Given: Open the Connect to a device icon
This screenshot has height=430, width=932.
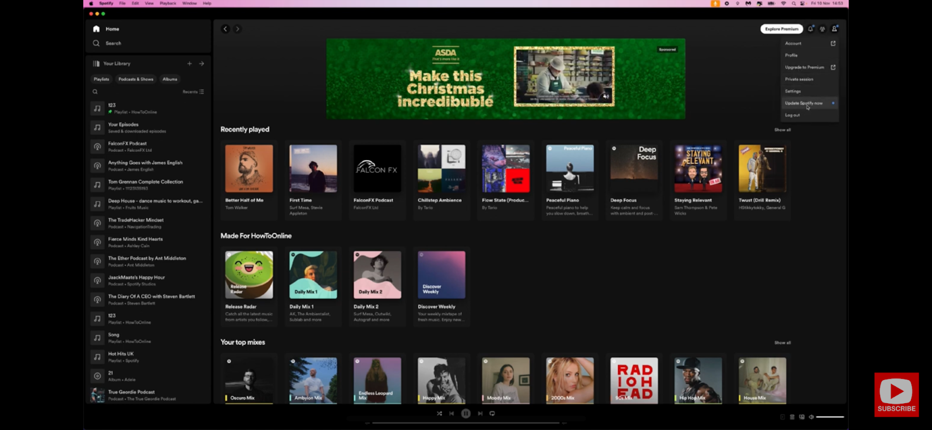Looking at the screenshot, I should pos(802,417).
